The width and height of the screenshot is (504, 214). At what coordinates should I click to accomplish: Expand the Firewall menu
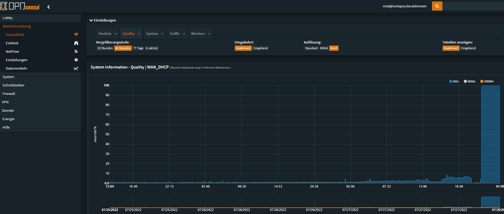point(40,93)
